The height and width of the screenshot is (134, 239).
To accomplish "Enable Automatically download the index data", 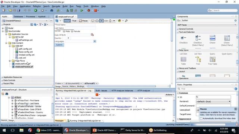I will tap(201, 118).
